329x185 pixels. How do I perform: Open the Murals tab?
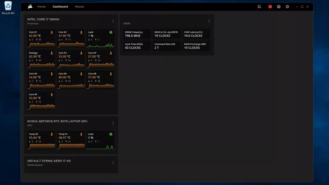(79, 6)
